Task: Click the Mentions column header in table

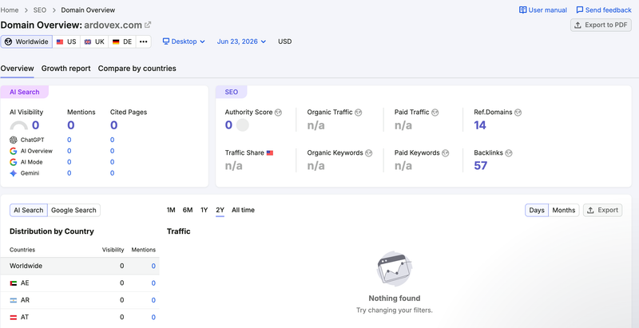Action: 144,250
